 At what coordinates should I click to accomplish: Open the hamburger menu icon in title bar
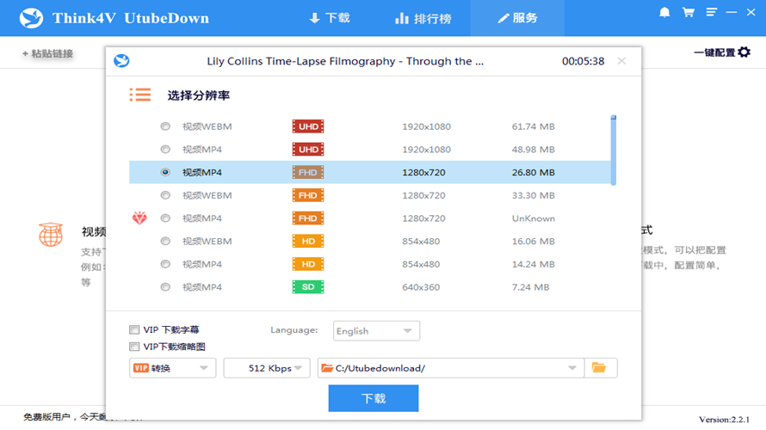711,12
